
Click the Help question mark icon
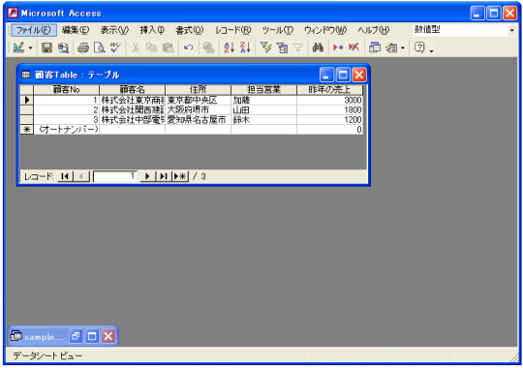[419, 47]
